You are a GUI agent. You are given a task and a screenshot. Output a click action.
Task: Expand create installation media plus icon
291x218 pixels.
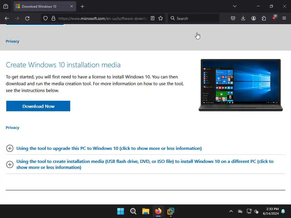click(10, 164)
